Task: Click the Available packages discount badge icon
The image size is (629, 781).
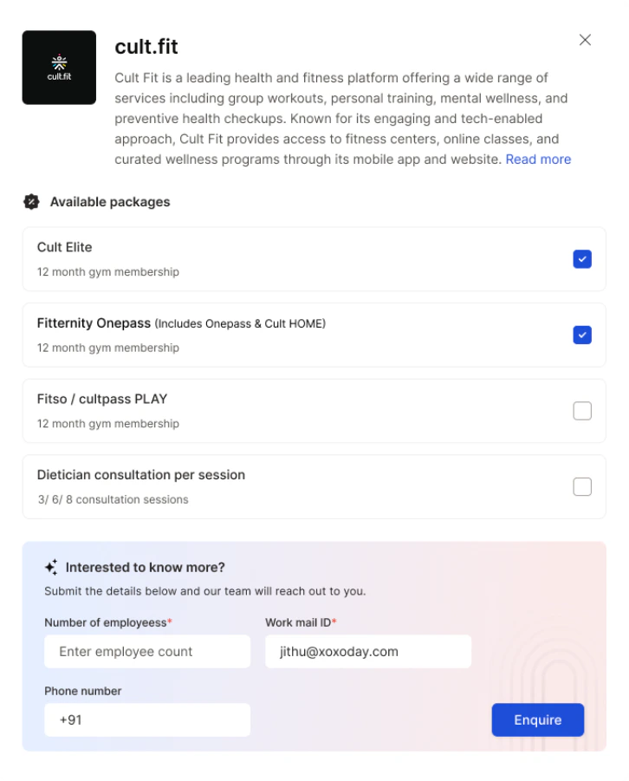Action: tap(31, 202)
